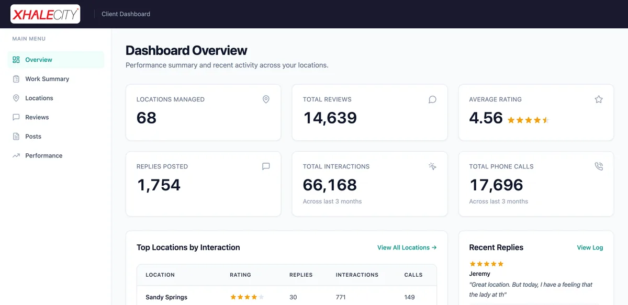This screenshot has width=628, height=305.
Task: Click the Performance trend arrow icon
Action: point(16,156)
